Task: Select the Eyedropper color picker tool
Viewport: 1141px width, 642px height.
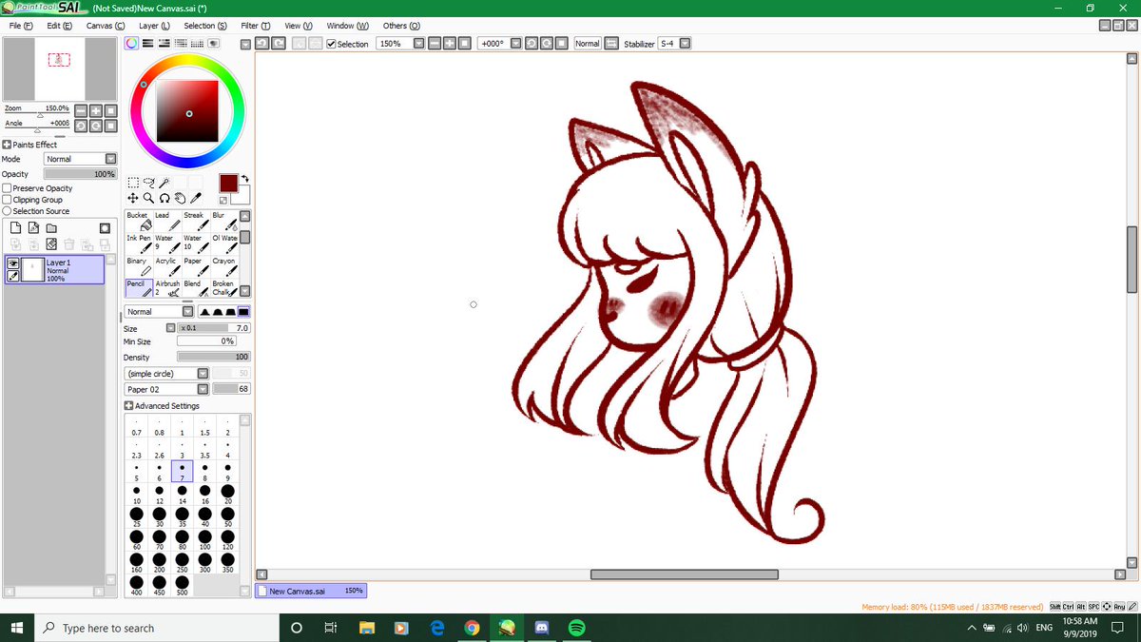Action: click(x=195, y=198)
